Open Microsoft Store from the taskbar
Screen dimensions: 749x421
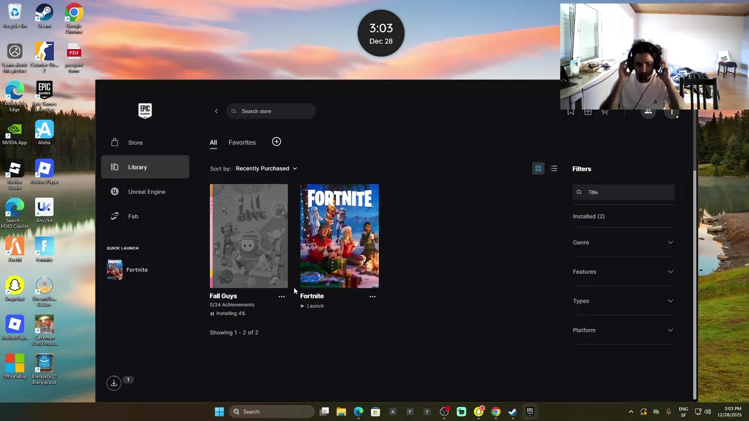point(375,412)
